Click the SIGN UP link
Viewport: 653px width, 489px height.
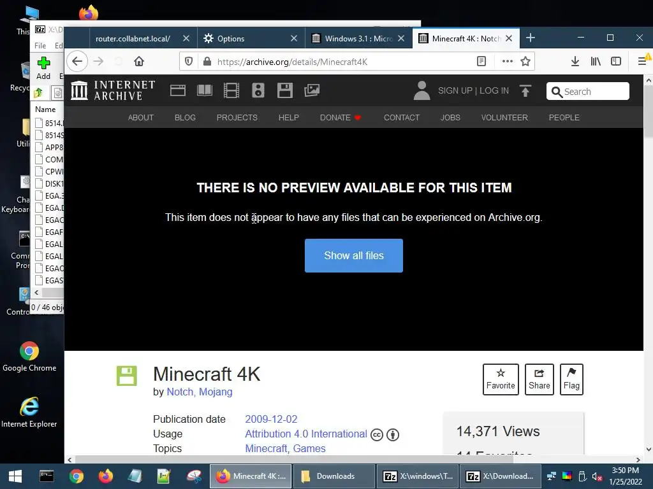point(455,90)
